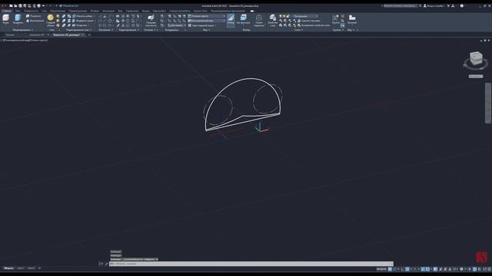Switch to the Поверхность ribbon tab
This screenshot has width=492, height=276.
click(x=31, y=11)
